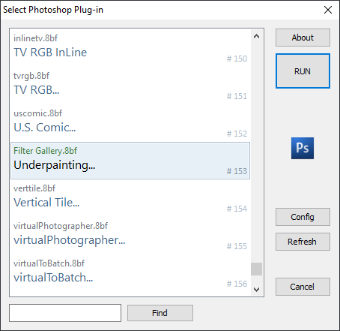Click the list scrollbar thumb
The height and width of the screenshot is (331, 340).
[256, 269]
